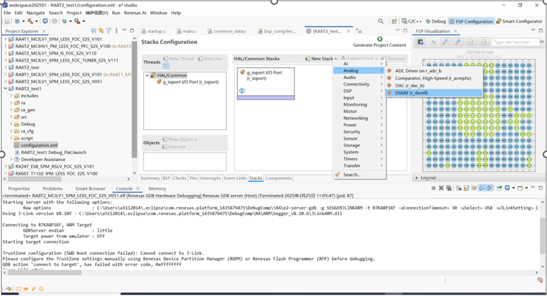The width and height of the screenshot is (547, 296).
Task: Expand the ra_gen folder
Action: pos(11,110)
